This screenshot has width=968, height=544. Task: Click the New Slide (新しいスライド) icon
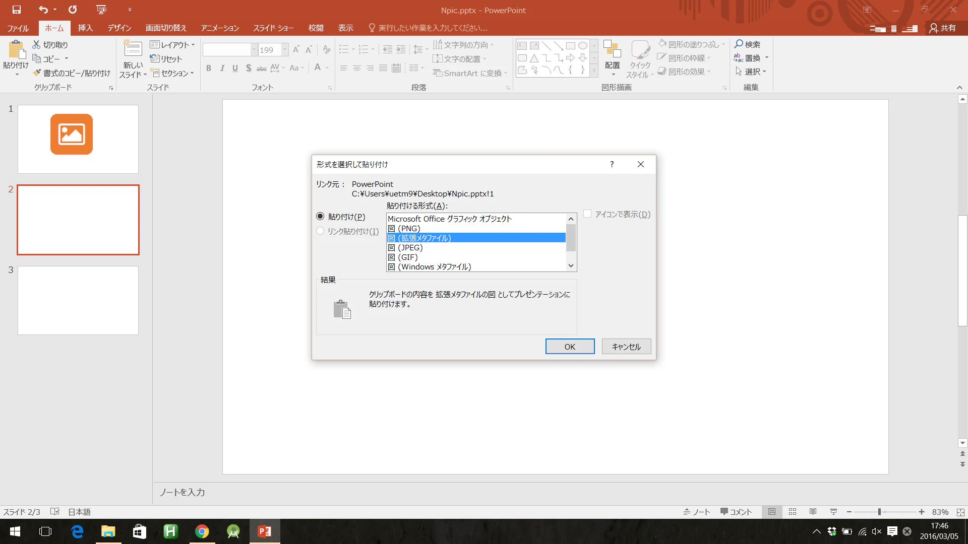pyautogui.click(x=133, y=49)
